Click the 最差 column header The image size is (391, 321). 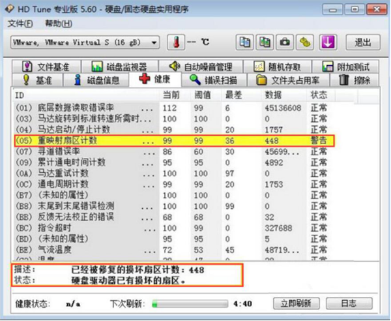[x=242, y=95]
